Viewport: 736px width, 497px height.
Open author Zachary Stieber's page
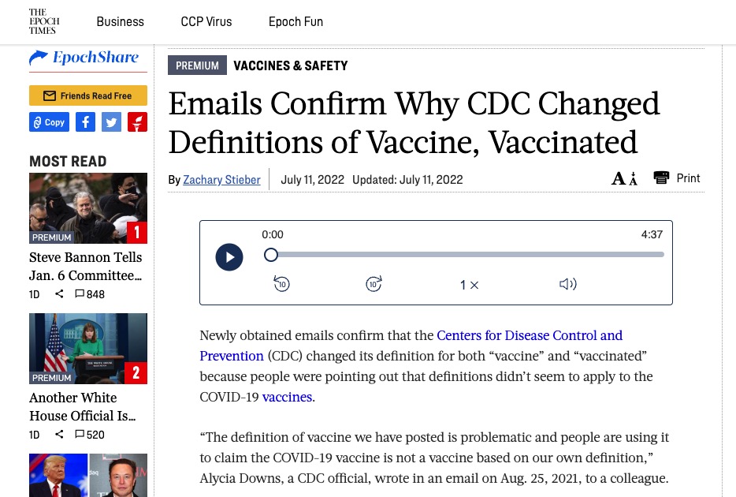coord(221,179)
